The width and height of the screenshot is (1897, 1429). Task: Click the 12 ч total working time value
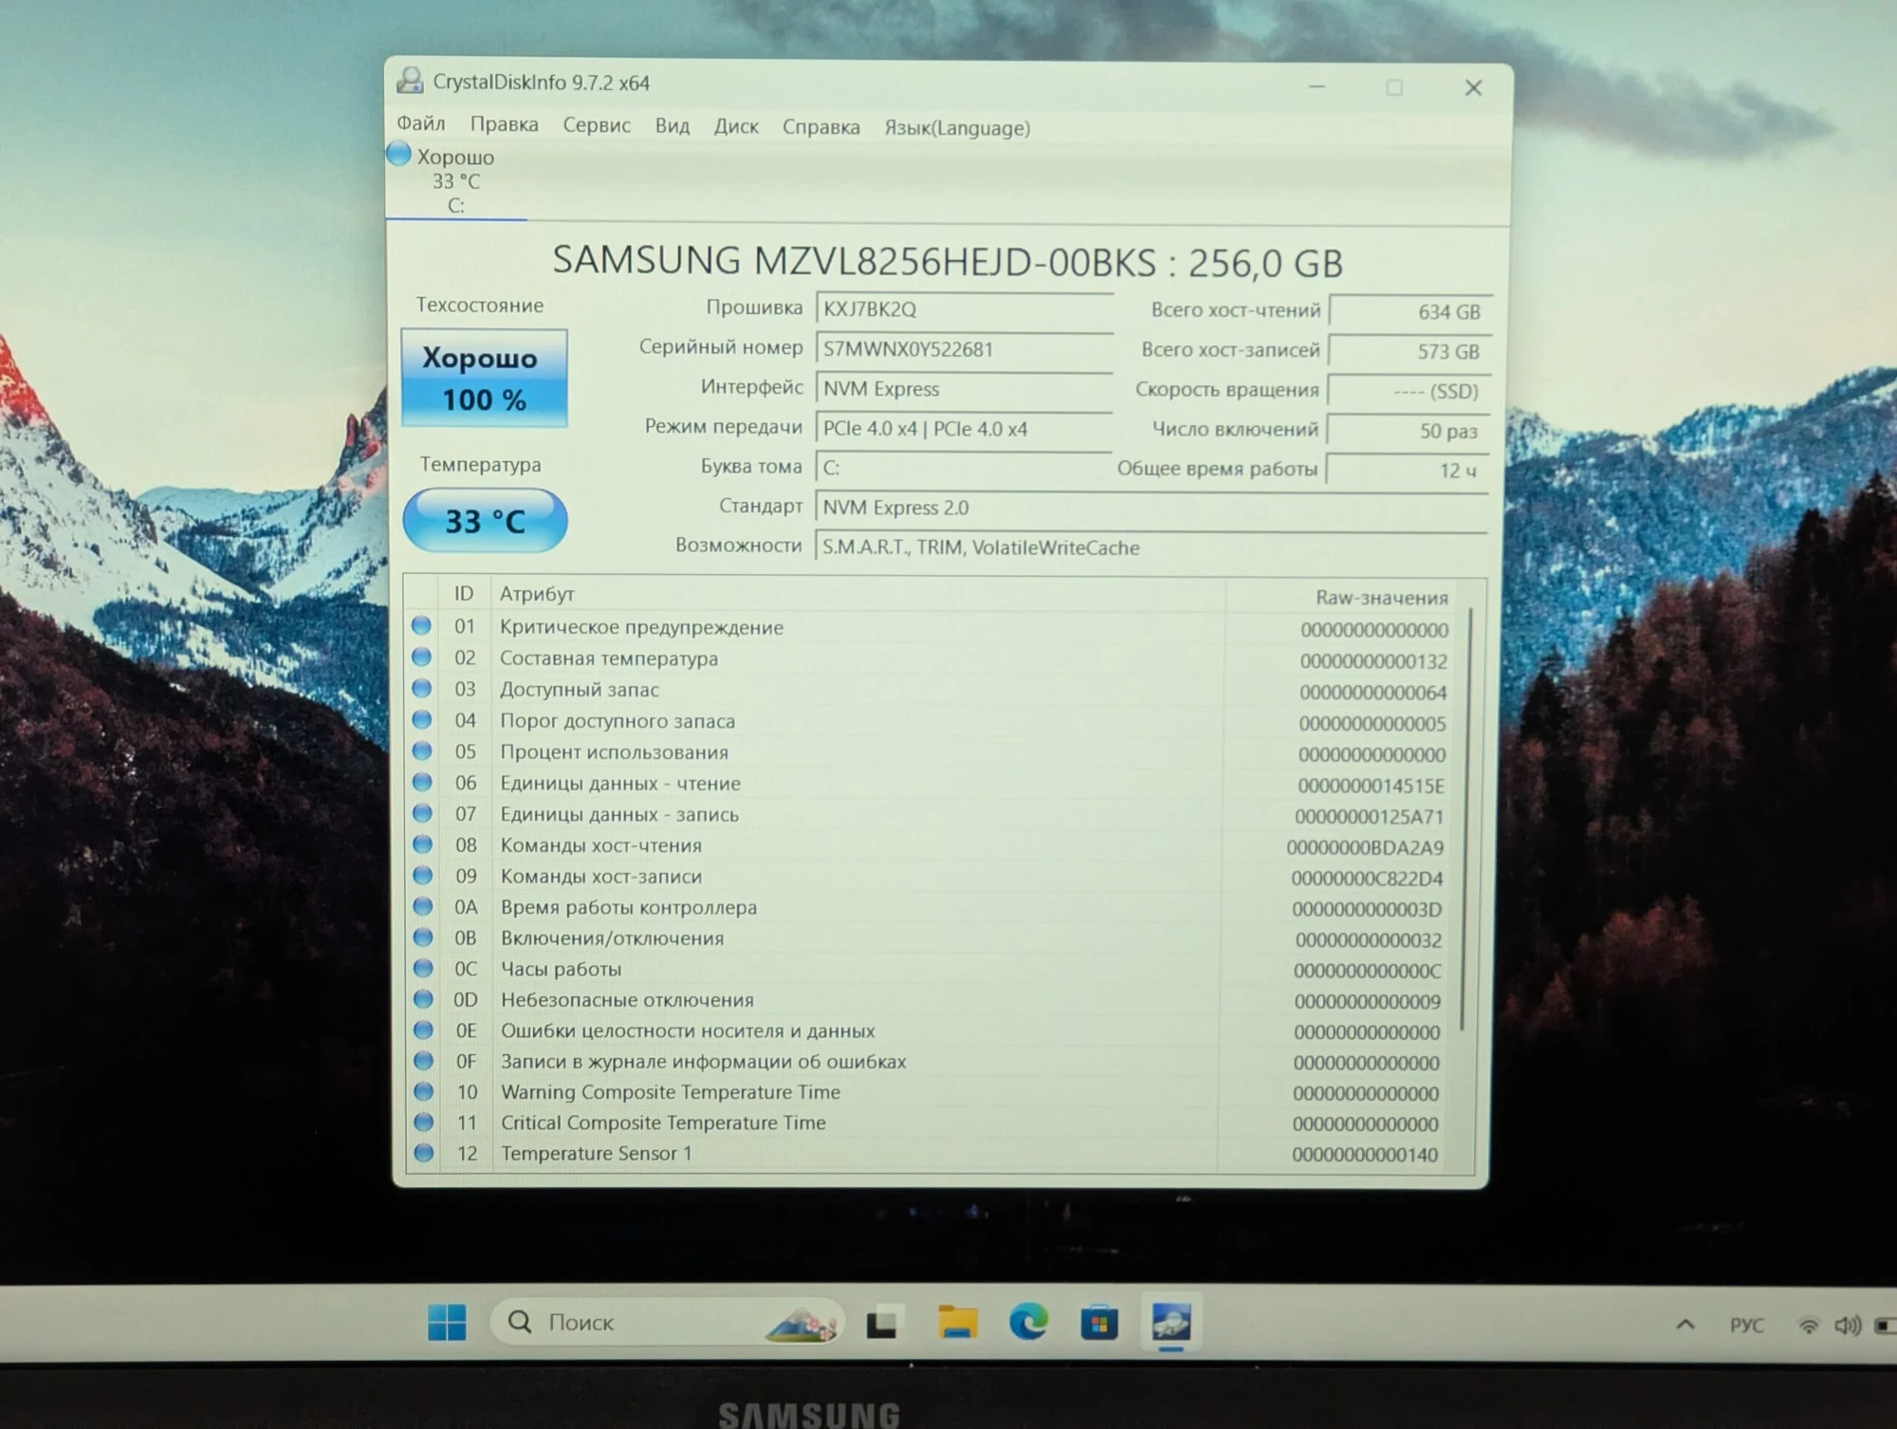(1408, 471)
